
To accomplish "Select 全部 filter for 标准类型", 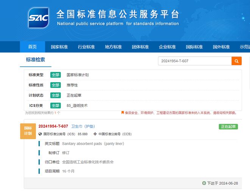I will click(55, 75).
